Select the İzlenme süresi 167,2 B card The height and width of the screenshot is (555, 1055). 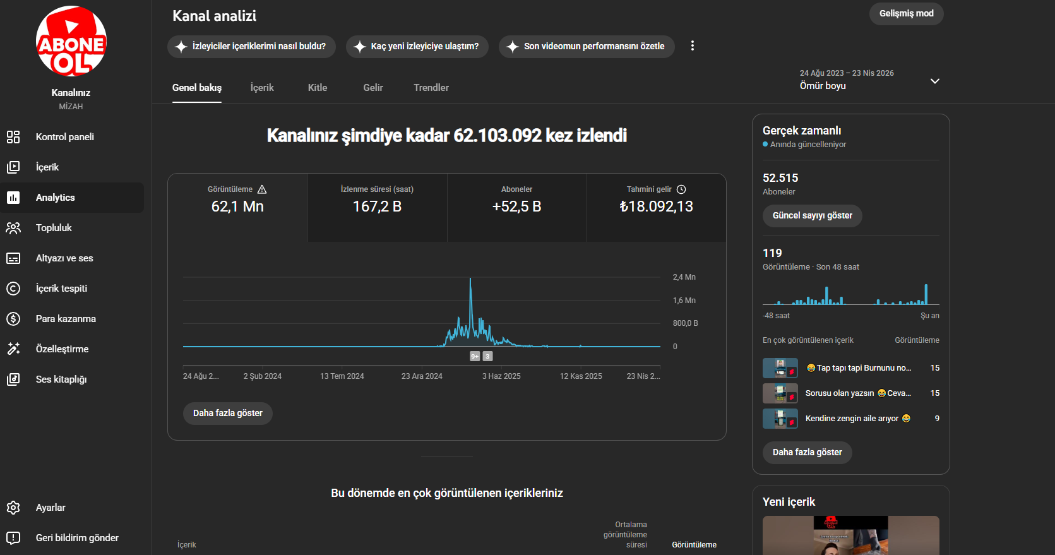click(377, 208)
